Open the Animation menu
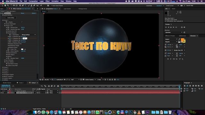 click(55, 1)
